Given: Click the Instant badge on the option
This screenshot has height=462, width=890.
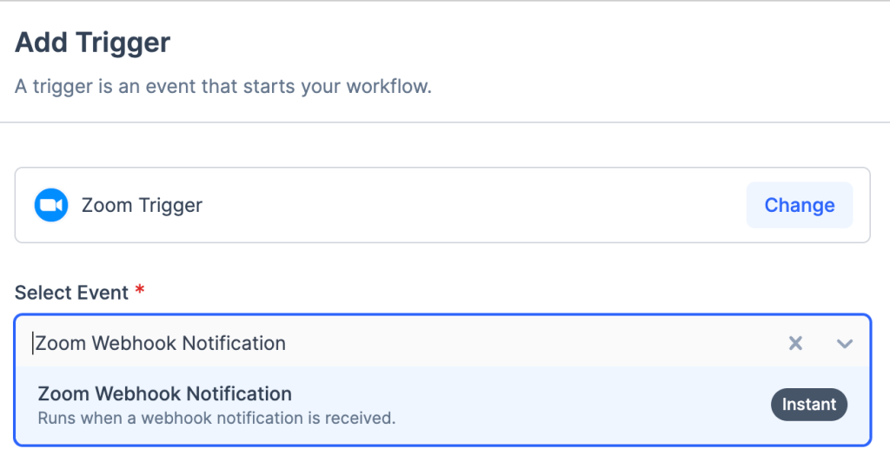Looking at the screenshot, I should tap(808, 404).
